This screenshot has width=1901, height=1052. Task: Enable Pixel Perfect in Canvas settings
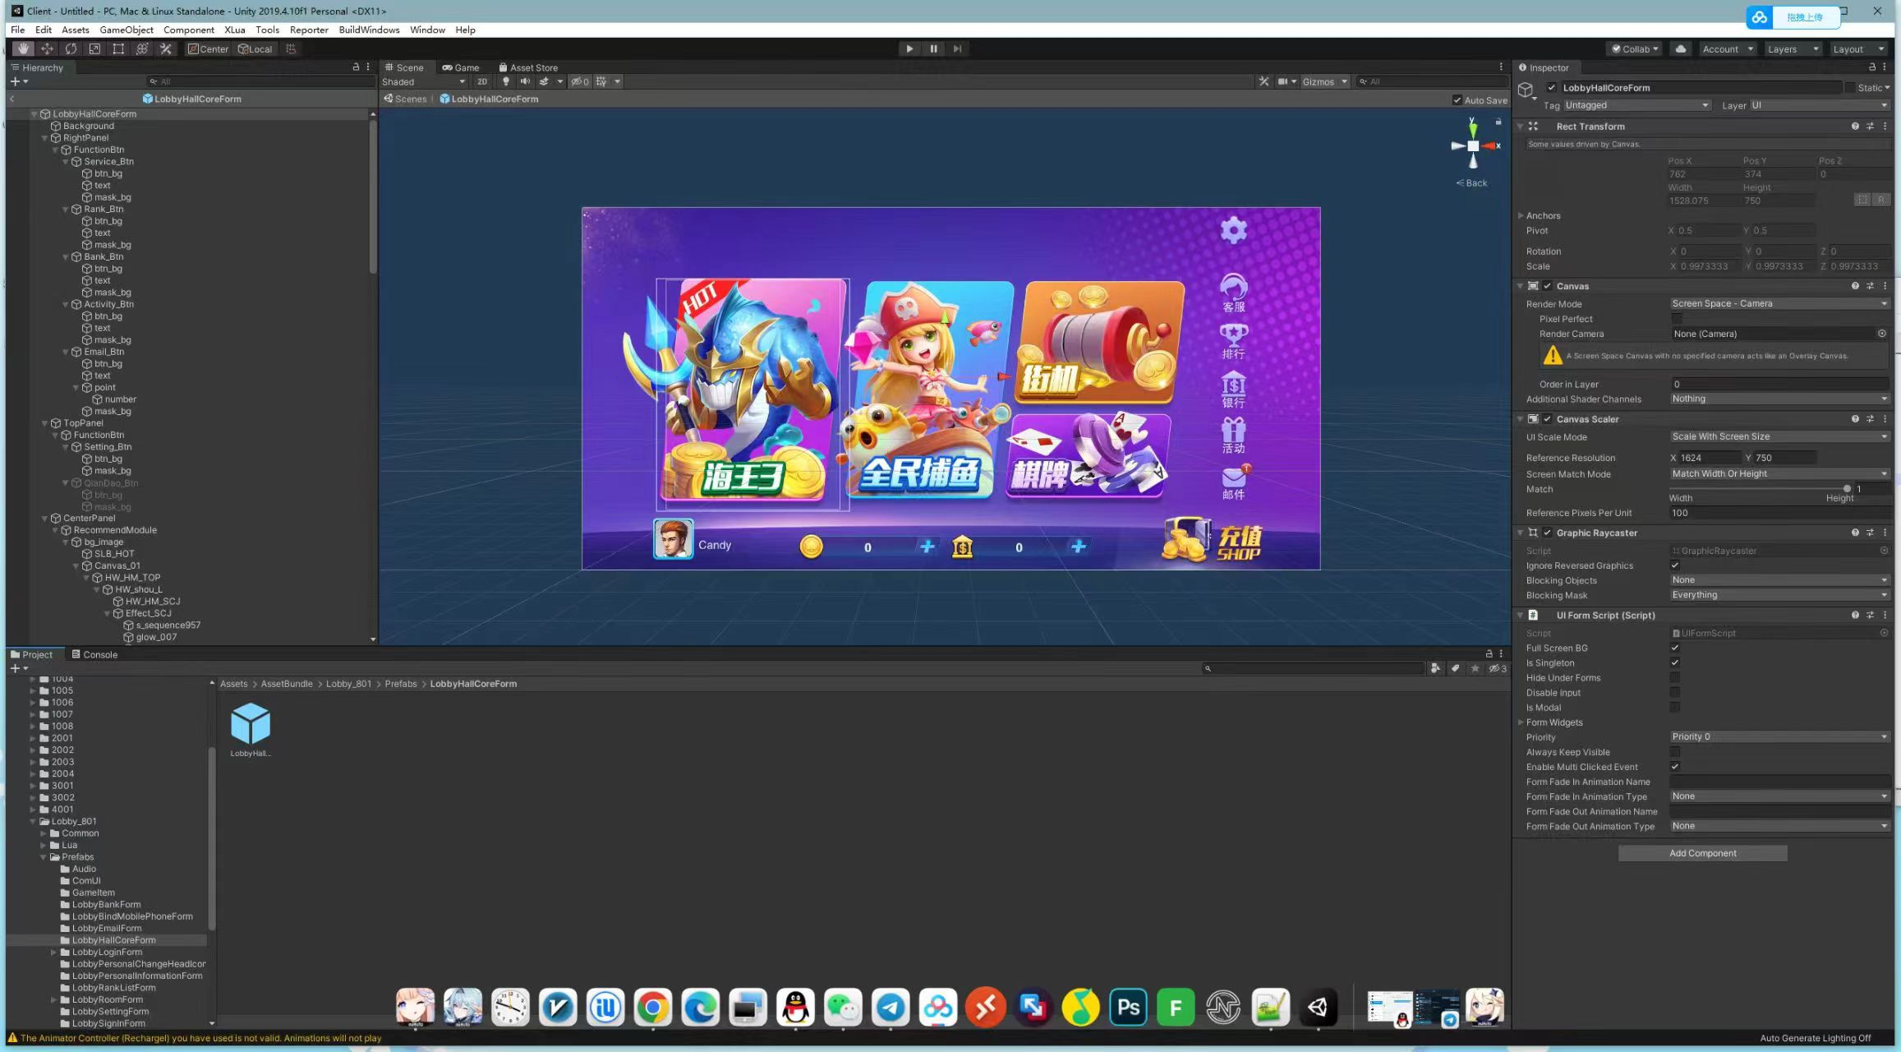[x=1674, y=319]
